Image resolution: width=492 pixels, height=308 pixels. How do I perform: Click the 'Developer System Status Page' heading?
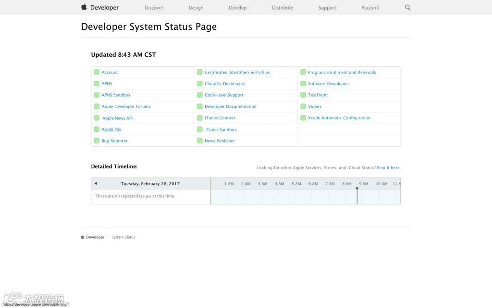[x=149, y=27]
